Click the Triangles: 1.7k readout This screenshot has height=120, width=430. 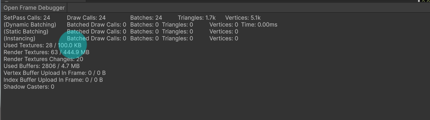pos(196,18)
